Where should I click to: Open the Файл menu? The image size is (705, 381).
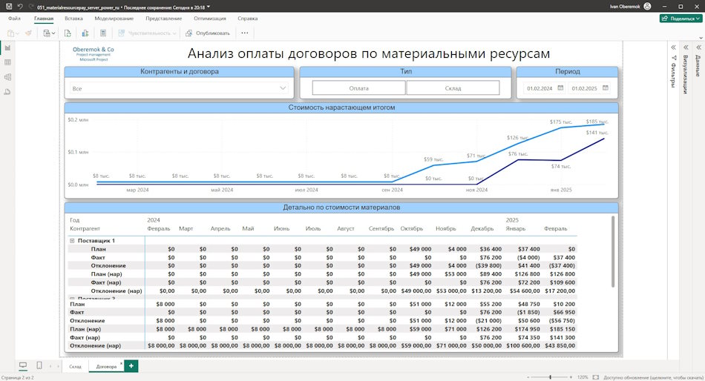tap(14, 19)
